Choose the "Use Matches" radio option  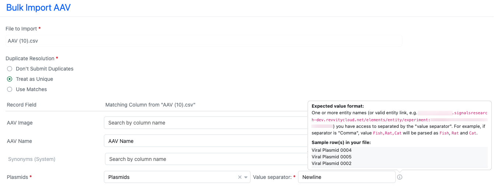pyautogui.click(x=10, y=89)
